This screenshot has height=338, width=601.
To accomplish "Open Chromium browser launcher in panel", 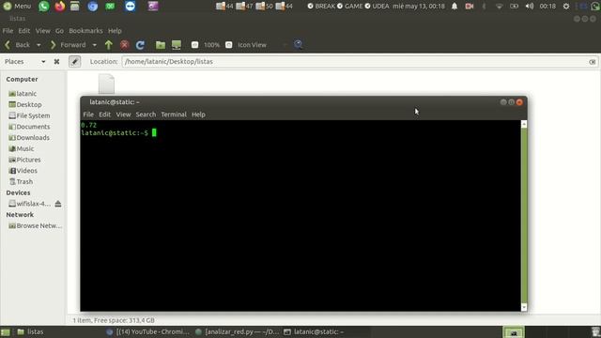I will [93, 7].
